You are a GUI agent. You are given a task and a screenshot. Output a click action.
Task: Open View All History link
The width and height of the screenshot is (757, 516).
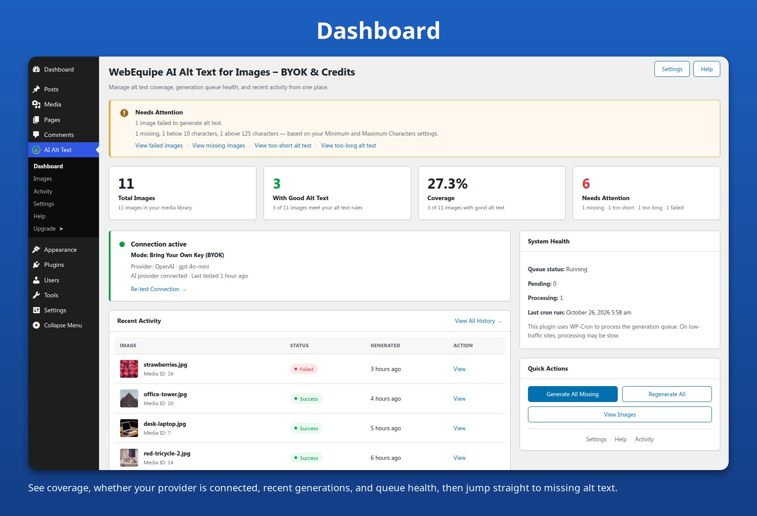478,321
